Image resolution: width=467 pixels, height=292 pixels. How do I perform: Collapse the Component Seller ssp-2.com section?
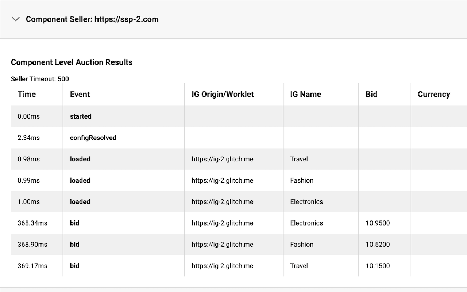tap(16, 19)
